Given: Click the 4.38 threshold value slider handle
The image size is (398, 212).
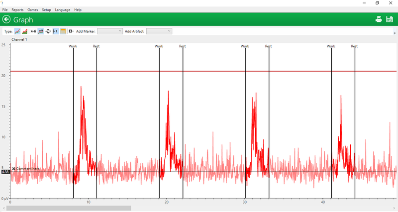Looking at the screenshot, I should click(5, 172).
